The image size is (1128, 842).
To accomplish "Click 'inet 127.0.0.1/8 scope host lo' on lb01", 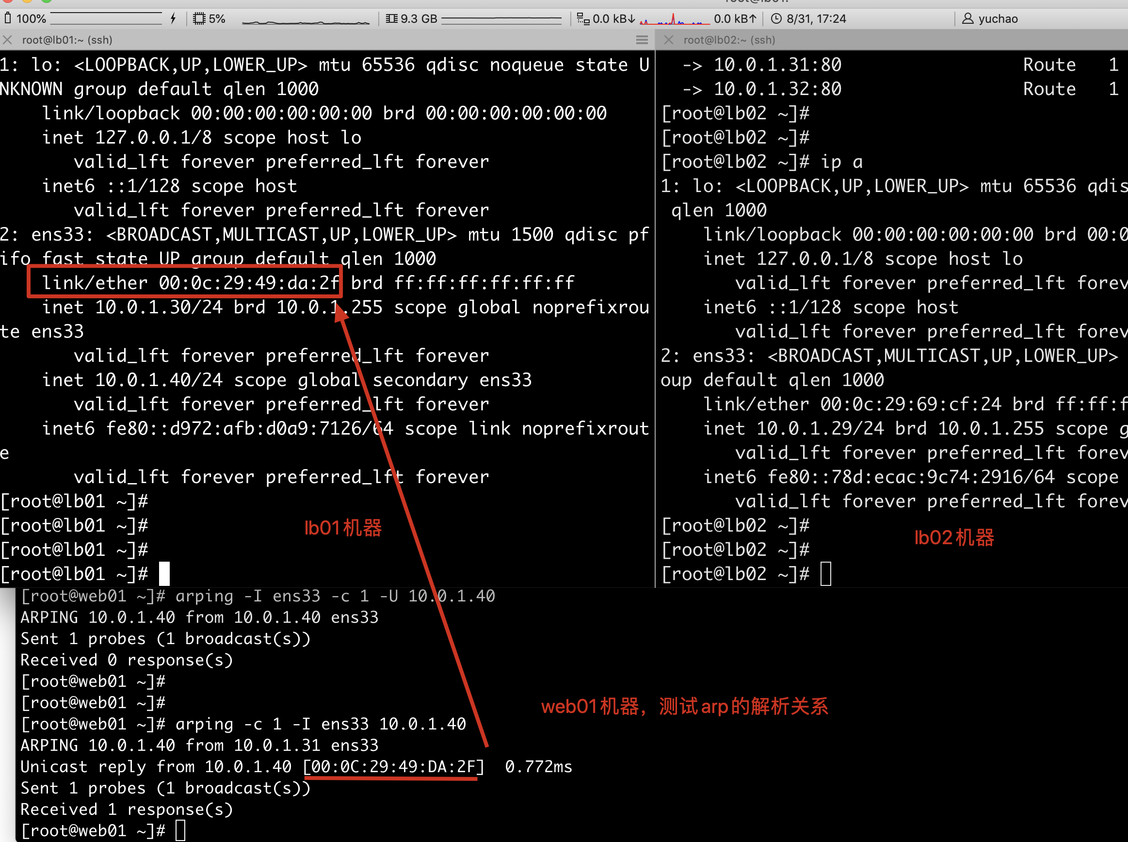I will pos(202,138).
